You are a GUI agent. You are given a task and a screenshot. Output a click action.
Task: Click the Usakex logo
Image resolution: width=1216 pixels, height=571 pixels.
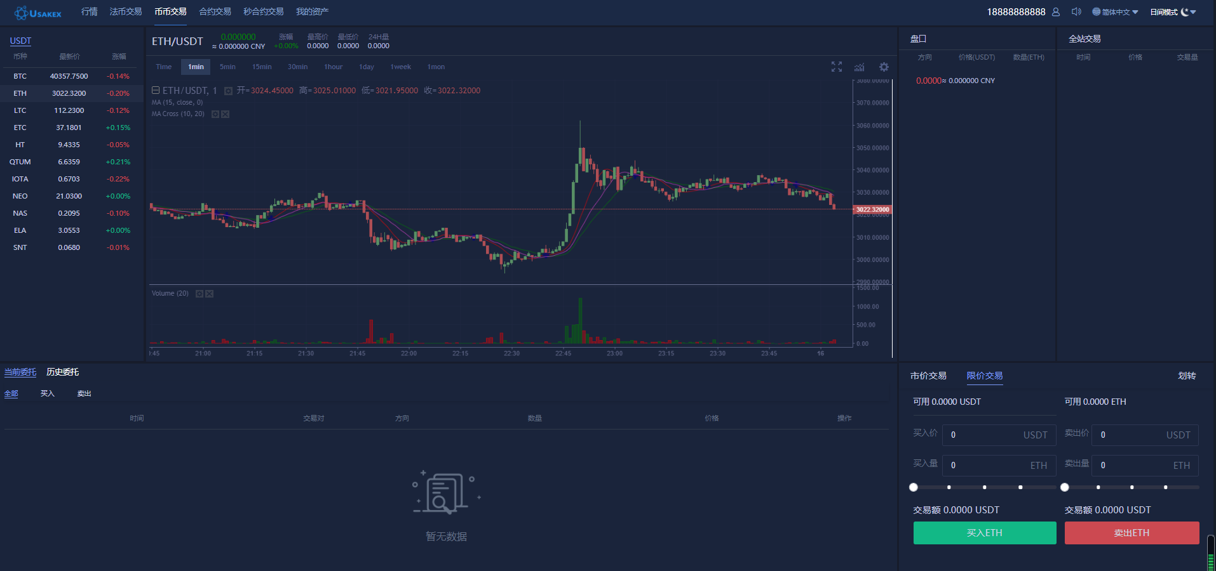point(38,13)
